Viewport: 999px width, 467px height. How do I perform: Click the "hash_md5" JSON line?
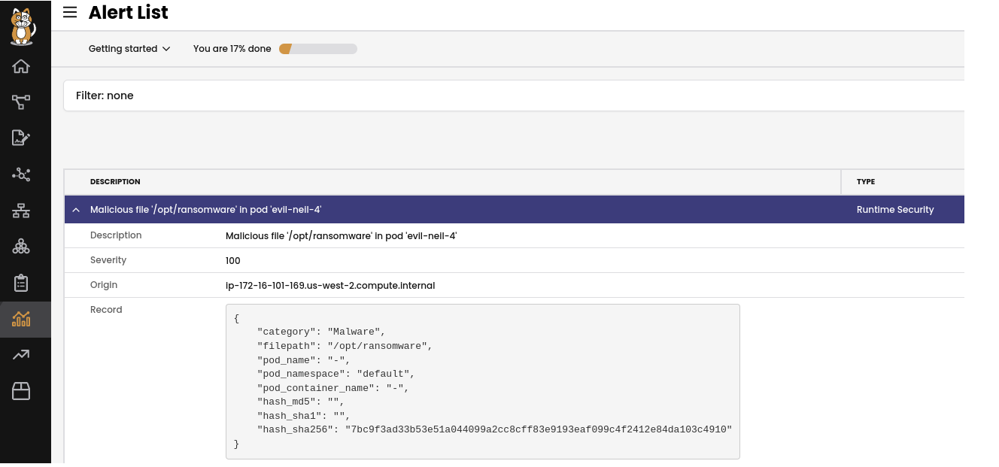click(301, 402)
